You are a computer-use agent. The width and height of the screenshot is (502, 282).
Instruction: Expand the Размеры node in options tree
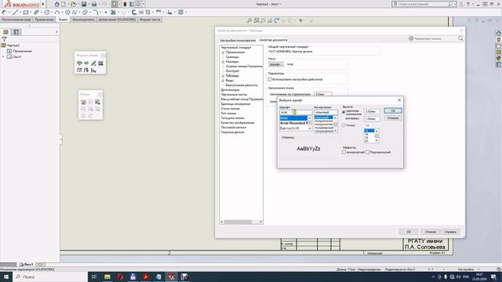pos(223,61)
